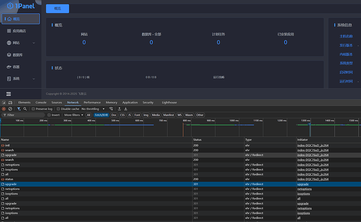
Task: Select the Network DevTools tab
Action: pos(73,103)
